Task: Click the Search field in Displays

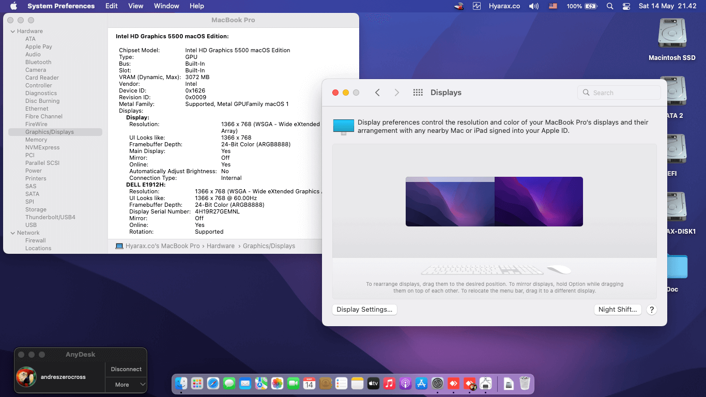Action: [x=619, y=93]
